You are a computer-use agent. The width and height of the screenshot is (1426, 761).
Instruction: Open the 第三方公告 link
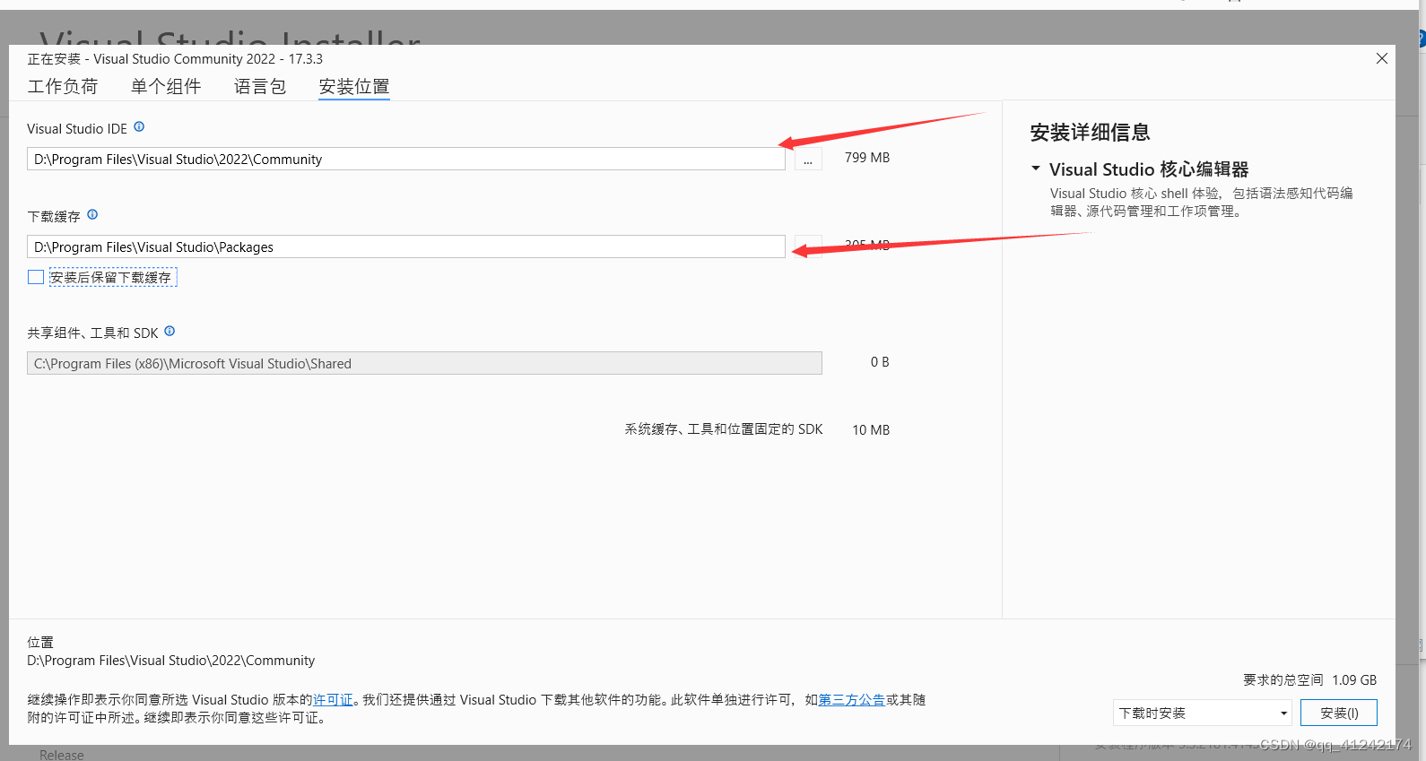(852, 700)
